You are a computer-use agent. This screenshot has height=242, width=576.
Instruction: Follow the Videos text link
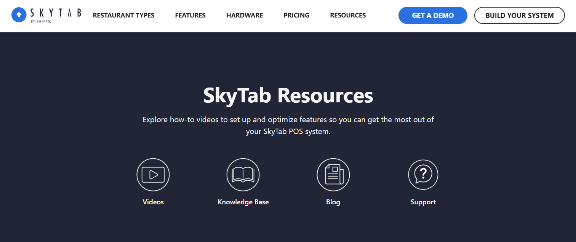(x=153, y=202)
